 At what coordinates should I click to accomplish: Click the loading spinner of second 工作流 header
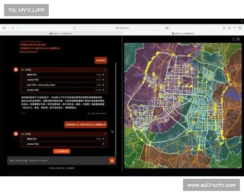[x=22, y=134]
